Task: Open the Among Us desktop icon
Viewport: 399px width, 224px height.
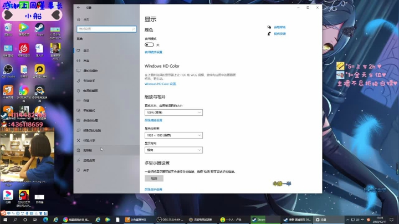Action: (24, 198)
